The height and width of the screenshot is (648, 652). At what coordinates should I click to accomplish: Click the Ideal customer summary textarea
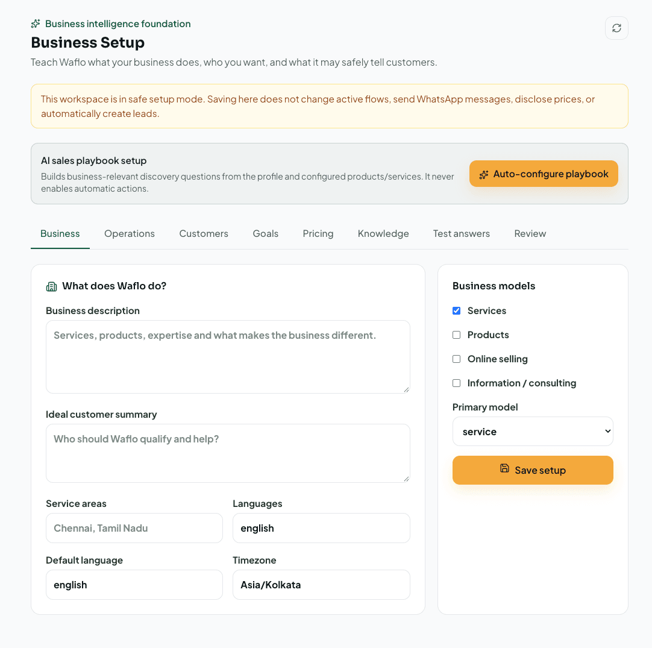[x=228, y=453]
